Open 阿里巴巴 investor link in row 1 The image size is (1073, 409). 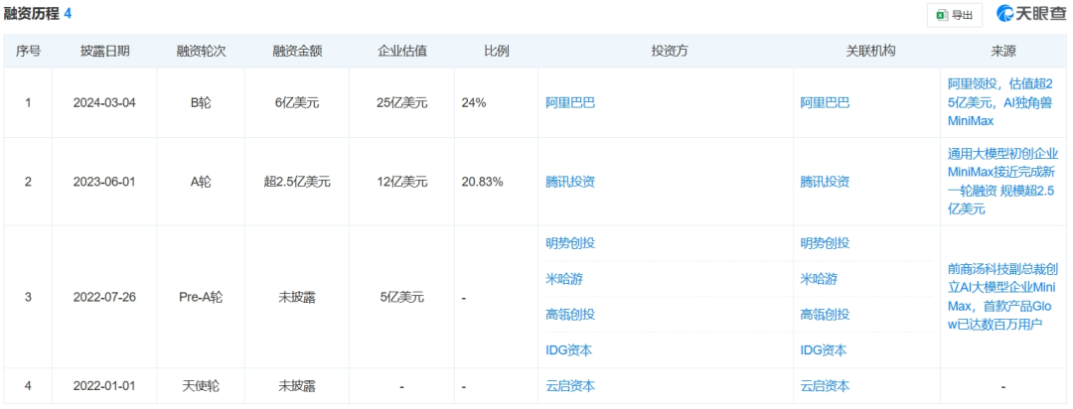point(570,102)
